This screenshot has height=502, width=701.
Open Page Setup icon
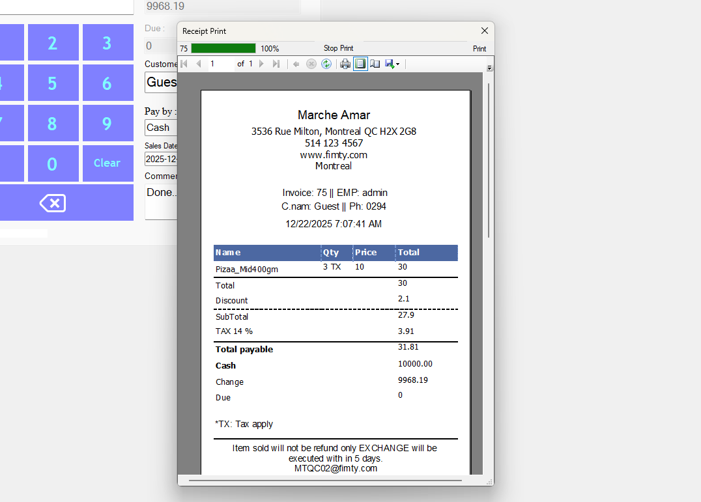point(375,64)
